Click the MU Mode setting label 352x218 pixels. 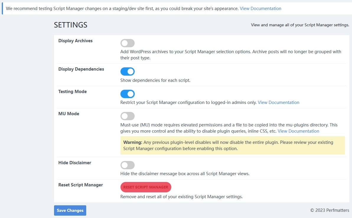(69, 114)
